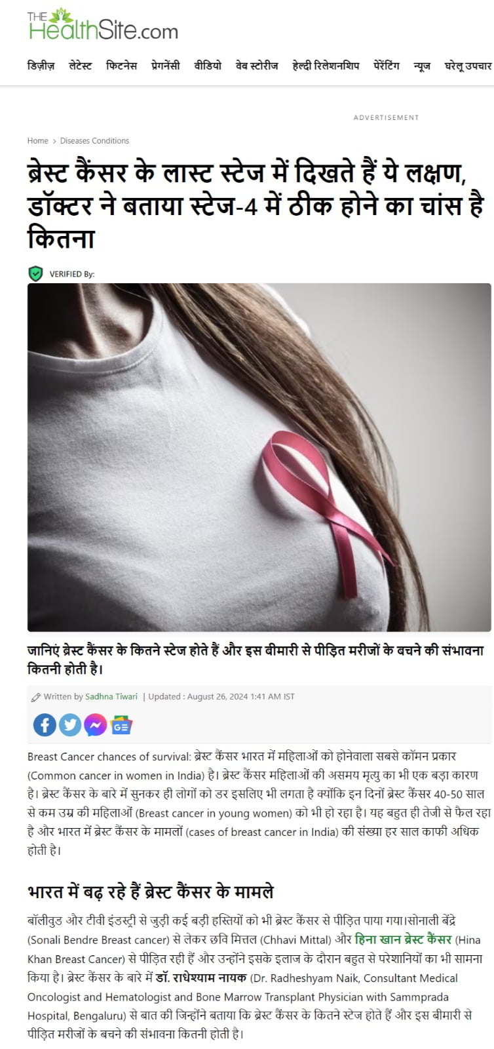Go to फिटनेस section
The height and width of the screenshot is (1049, 494).
coord(121,66)
